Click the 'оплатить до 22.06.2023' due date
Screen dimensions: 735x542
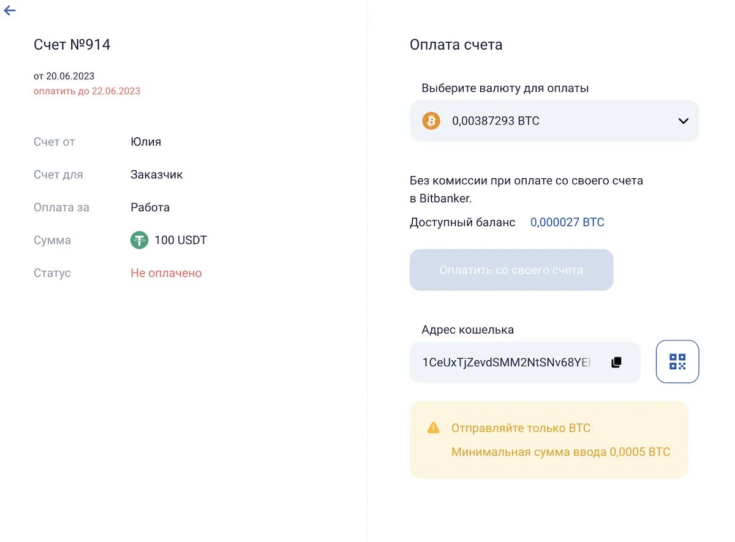87,91
